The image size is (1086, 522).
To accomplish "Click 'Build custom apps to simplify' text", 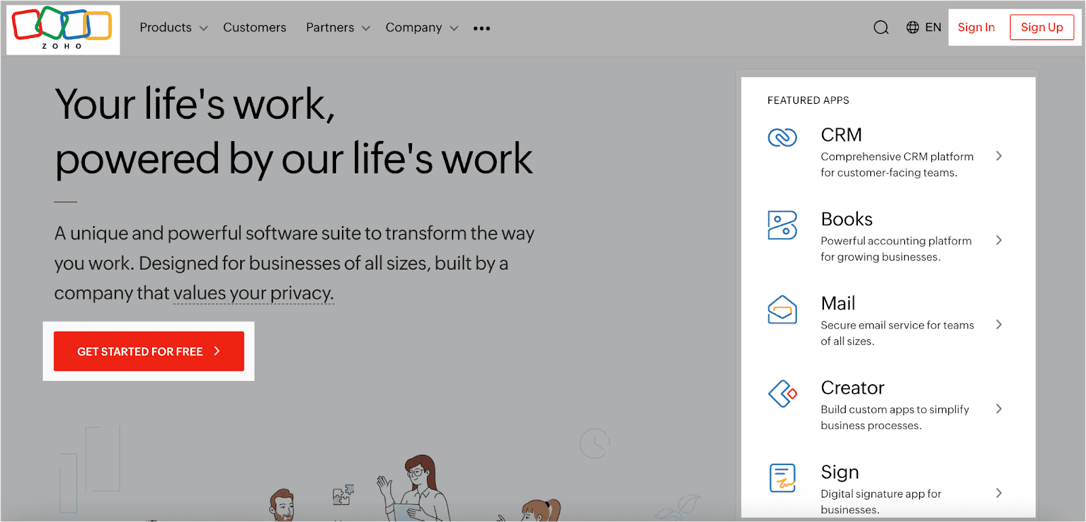I will pos(895,409).
